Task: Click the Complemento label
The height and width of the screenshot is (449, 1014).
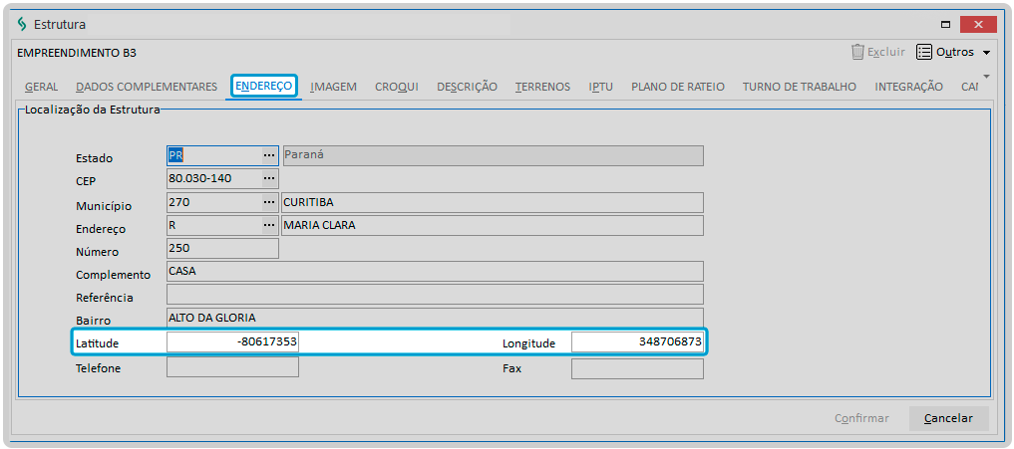Action: pos(114,275)
